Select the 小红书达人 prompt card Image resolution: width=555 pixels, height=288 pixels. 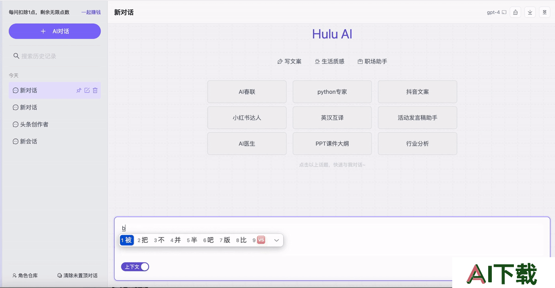point(247,118)
